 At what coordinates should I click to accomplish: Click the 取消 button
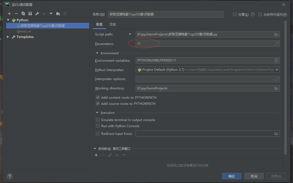(x=254, y=176)
